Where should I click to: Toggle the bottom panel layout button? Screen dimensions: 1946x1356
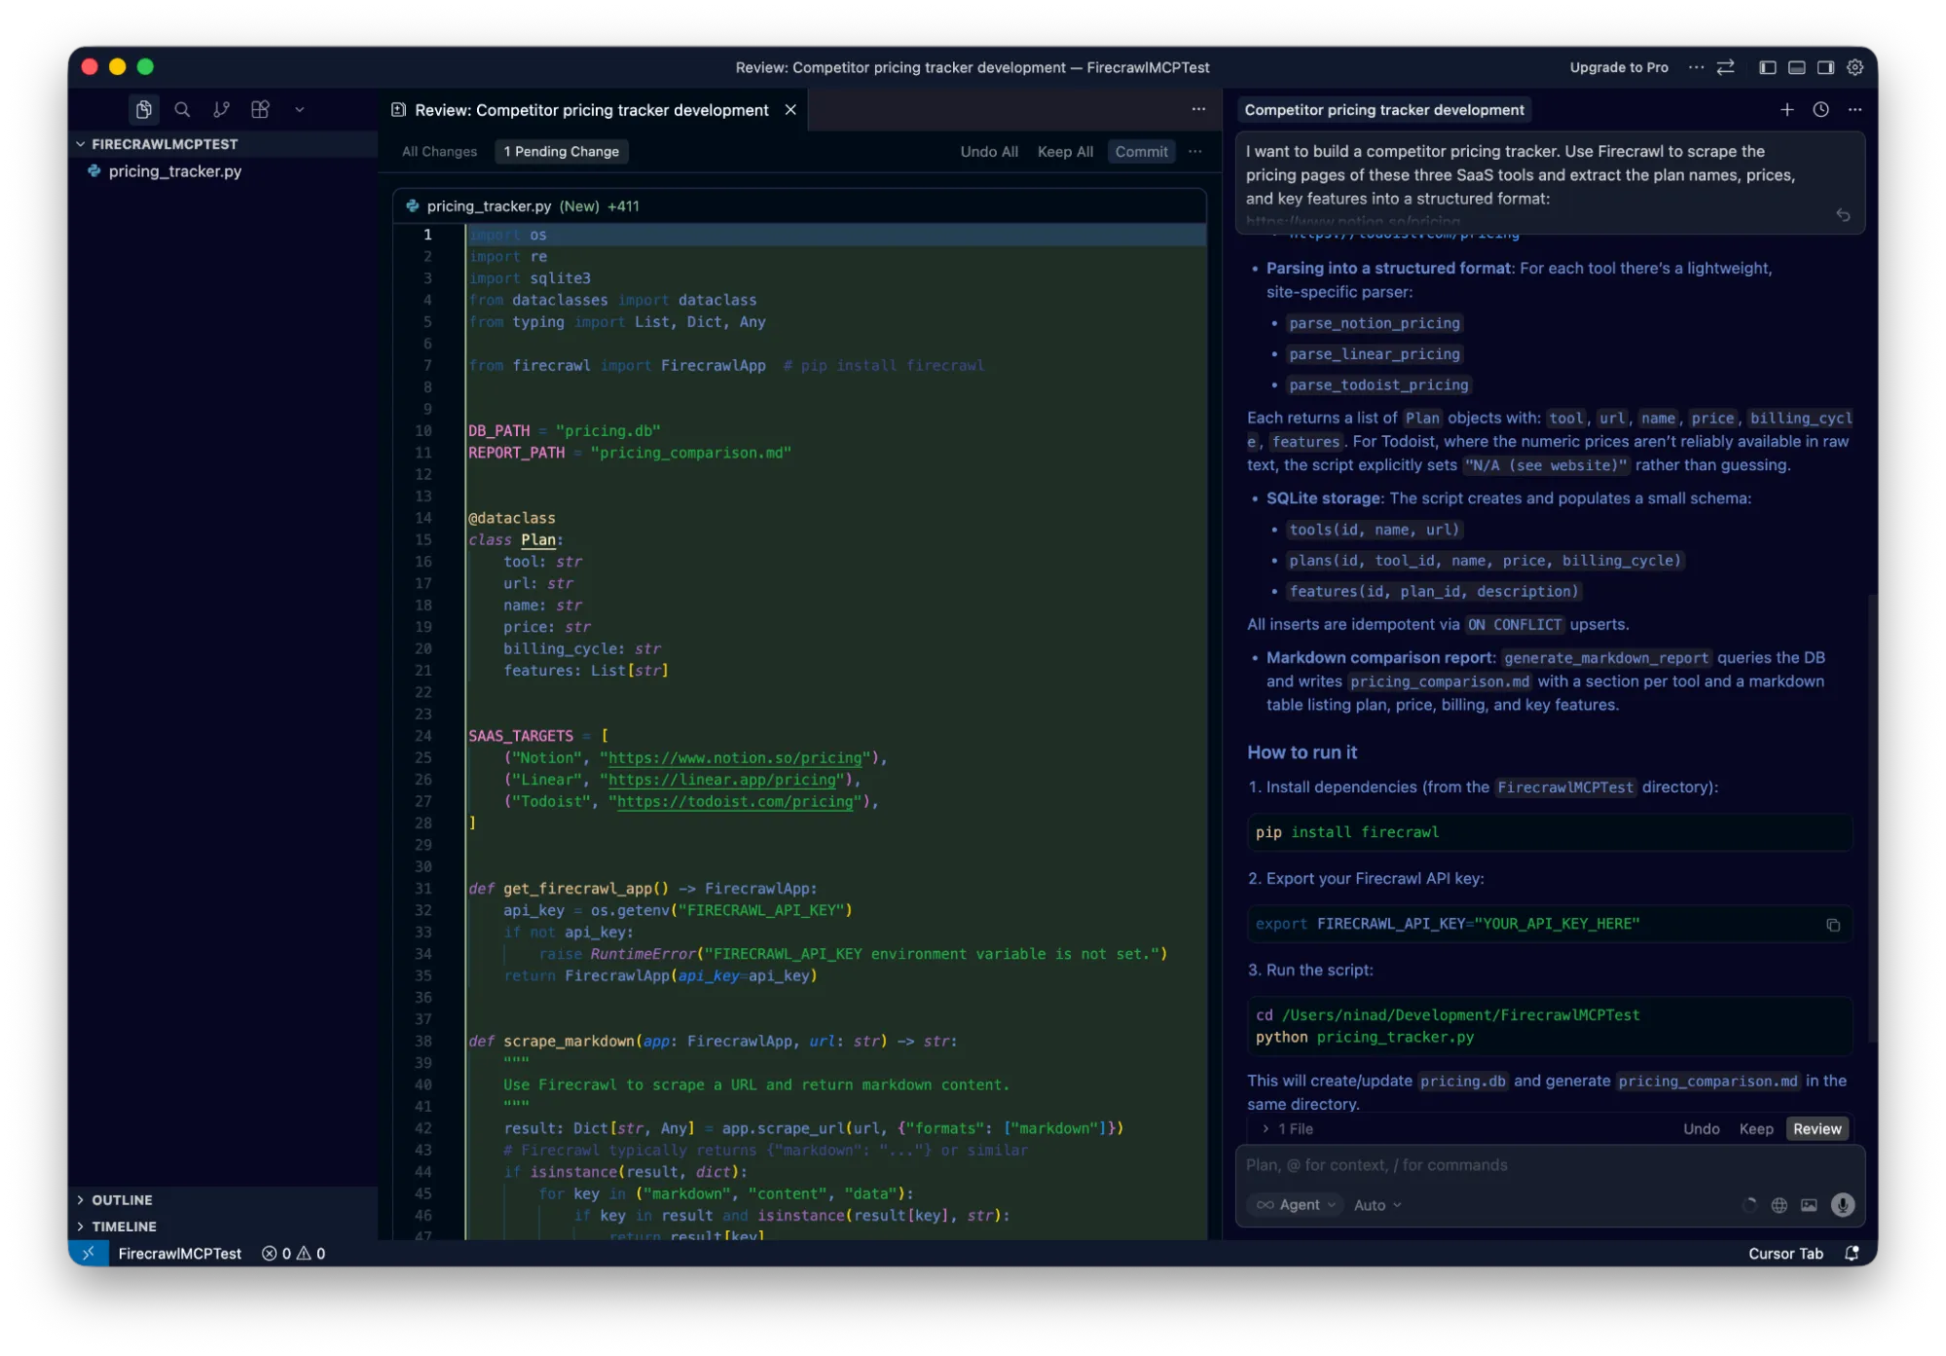1797,67
